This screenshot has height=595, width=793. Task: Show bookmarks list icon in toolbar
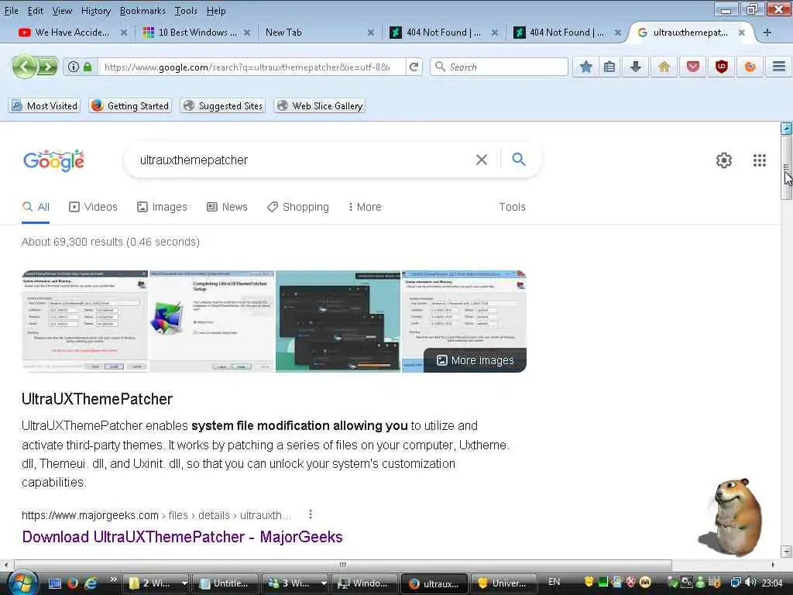(x=609, y=67)
